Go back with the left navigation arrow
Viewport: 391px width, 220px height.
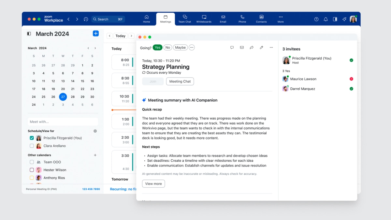(x=68, y=19)
